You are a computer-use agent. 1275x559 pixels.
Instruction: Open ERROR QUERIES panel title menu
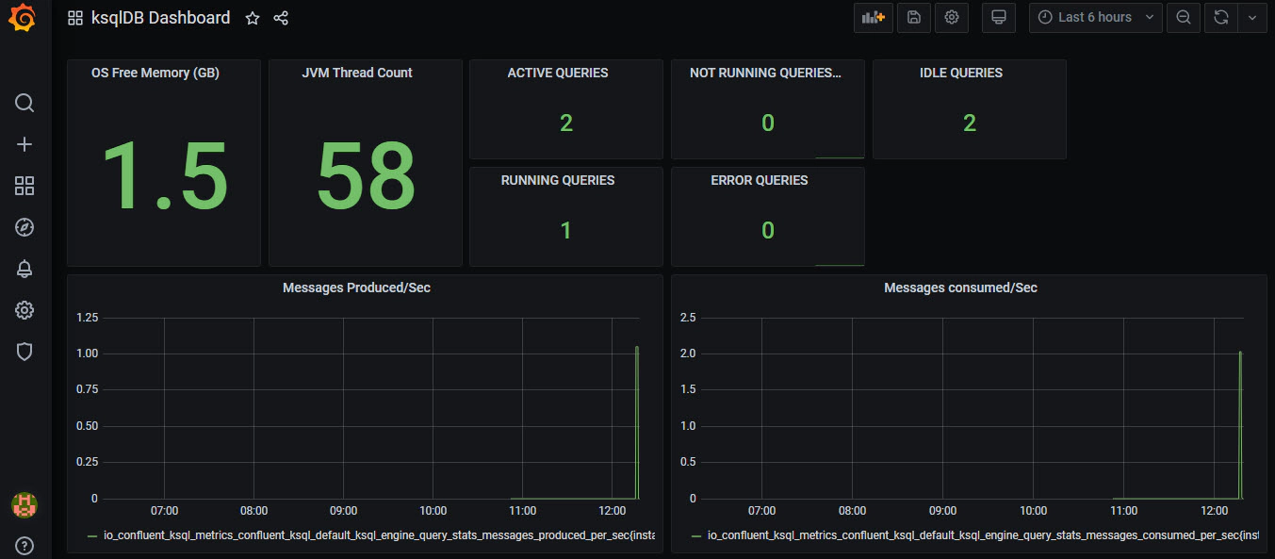(x=760, y=180)
